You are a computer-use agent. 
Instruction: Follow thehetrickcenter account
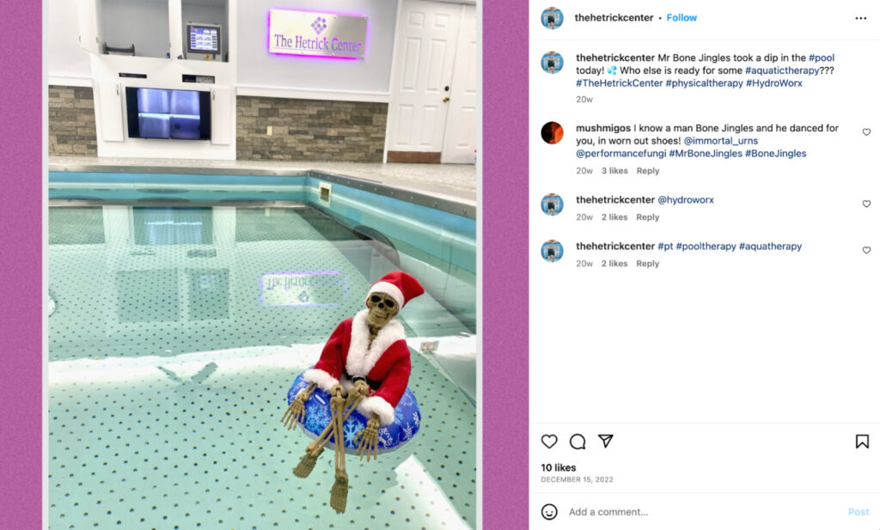[681, 17]
